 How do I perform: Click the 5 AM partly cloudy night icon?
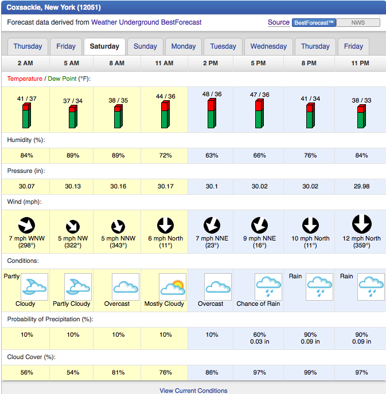(78, 287)
